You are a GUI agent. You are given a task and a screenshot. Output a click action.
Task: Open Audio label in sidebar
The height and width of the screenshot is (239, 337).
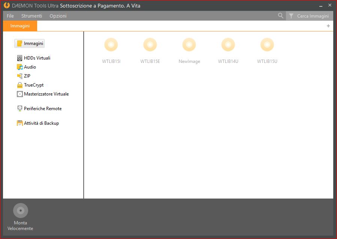tap(30, 67)
